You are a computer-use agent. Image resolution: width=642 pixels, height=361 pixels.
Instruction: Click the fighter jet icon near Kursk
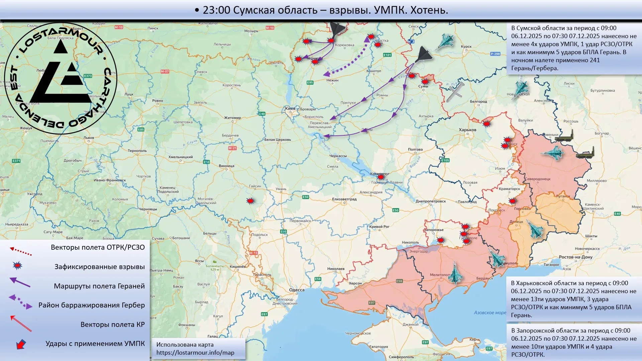(446, 41)
